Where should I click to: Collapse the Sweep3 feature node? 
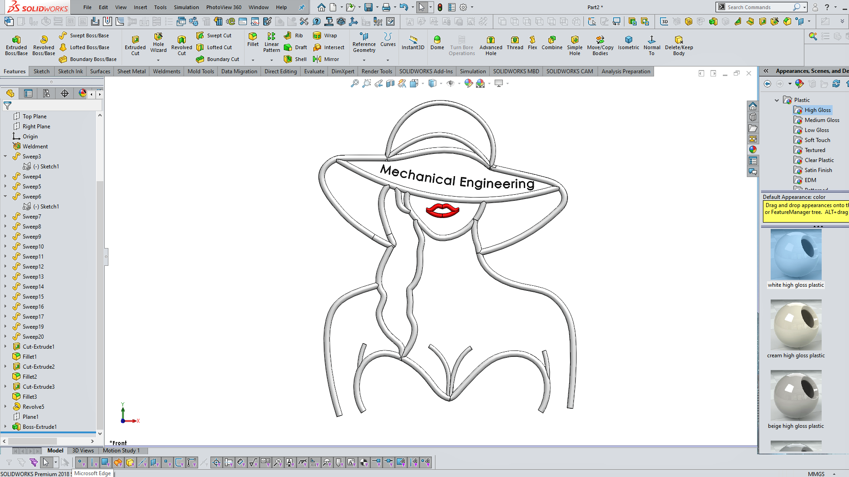(5, 157)
